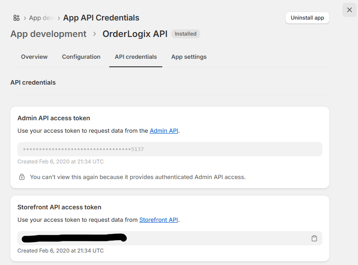Image resolution: width=358 pixels, height=265 pixels.
Task: Click the apps grid icon in breadcrumb
Action: (16, 18)
